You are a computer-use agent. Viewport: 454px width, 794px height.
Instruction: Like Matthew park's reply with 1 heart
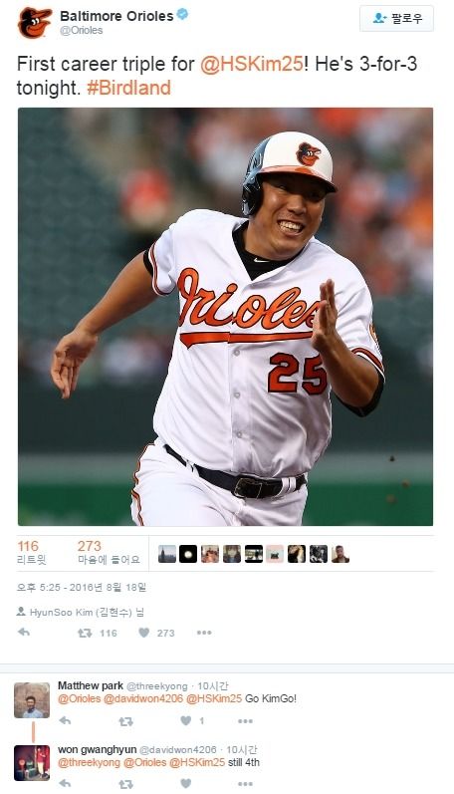coord(192,720)
